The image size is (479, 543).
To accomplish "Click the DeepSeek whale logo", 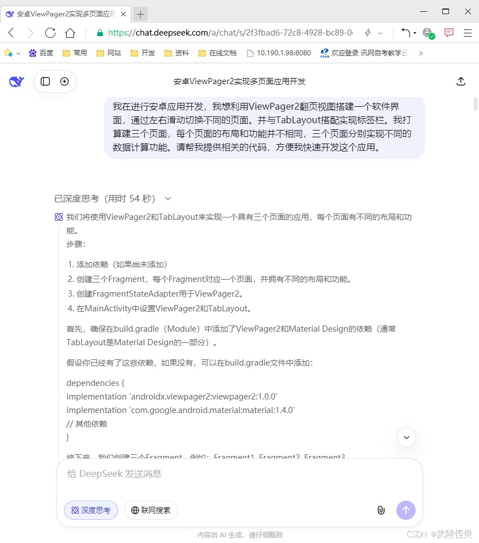I will tap(16, 81).
